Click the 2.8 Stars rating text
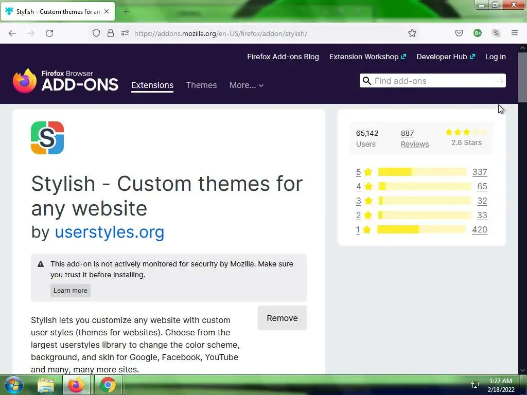527x395 pixels. (466, 143)
